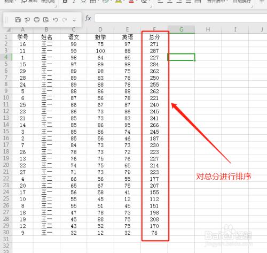Toggle Bold formatting in the ribbon
This screenshot has height=253, width=267.
coord(65,2)
